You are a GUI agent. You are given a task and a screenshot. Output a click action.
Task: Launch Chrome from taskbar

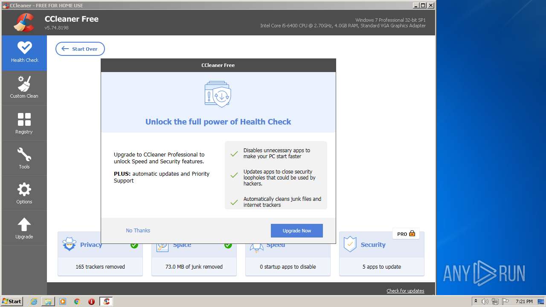click(77, 301)
